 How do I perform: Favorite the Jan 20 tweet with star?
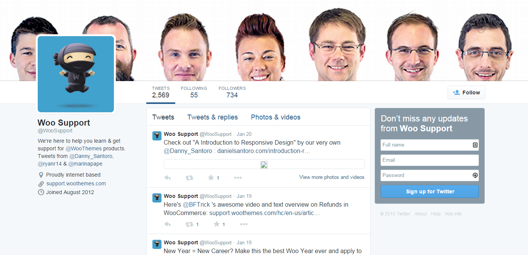point(211,178)
